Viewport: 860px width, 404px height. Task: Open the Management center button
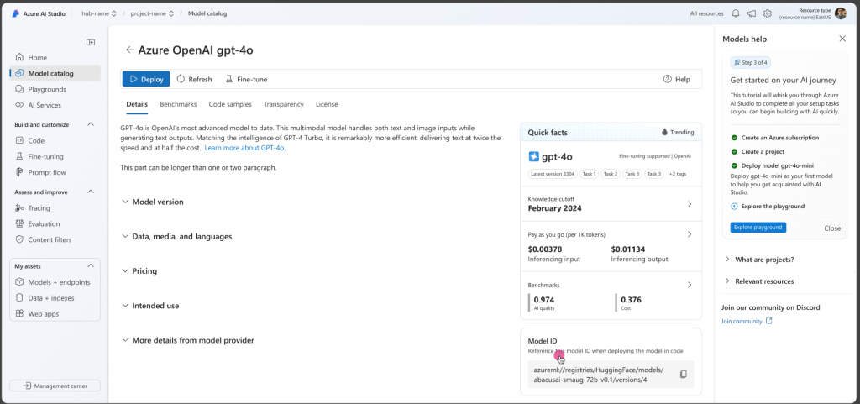[55, 386]
